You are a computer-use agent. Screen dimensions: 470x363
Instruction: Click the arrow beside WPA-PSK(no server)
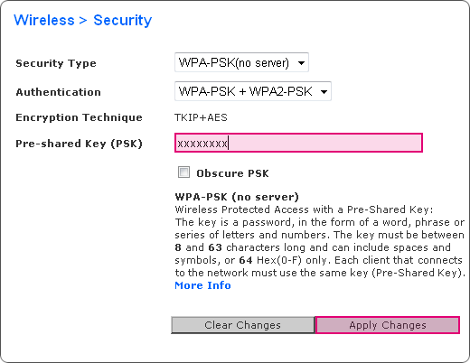click(301, 63)
